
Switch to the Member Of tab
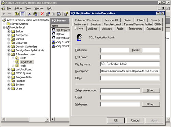click(x=111, y=20)
